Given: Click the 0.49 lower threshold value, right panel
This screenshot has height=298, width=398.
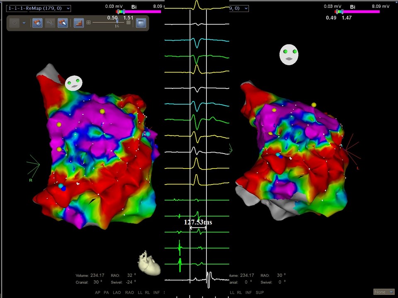Looking at the screenshot, I should (331, 18).
